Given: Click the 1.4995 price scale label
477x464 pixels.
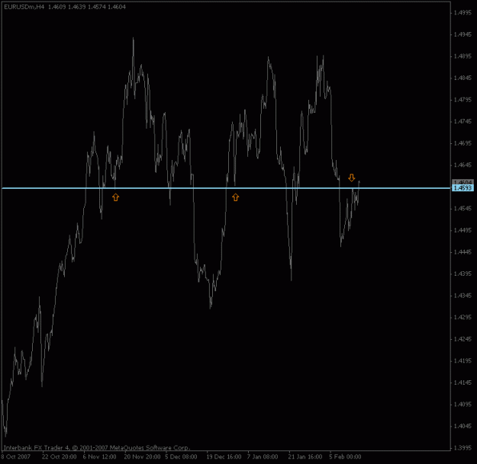Looking at the screenshot, I should pos(462,13).
